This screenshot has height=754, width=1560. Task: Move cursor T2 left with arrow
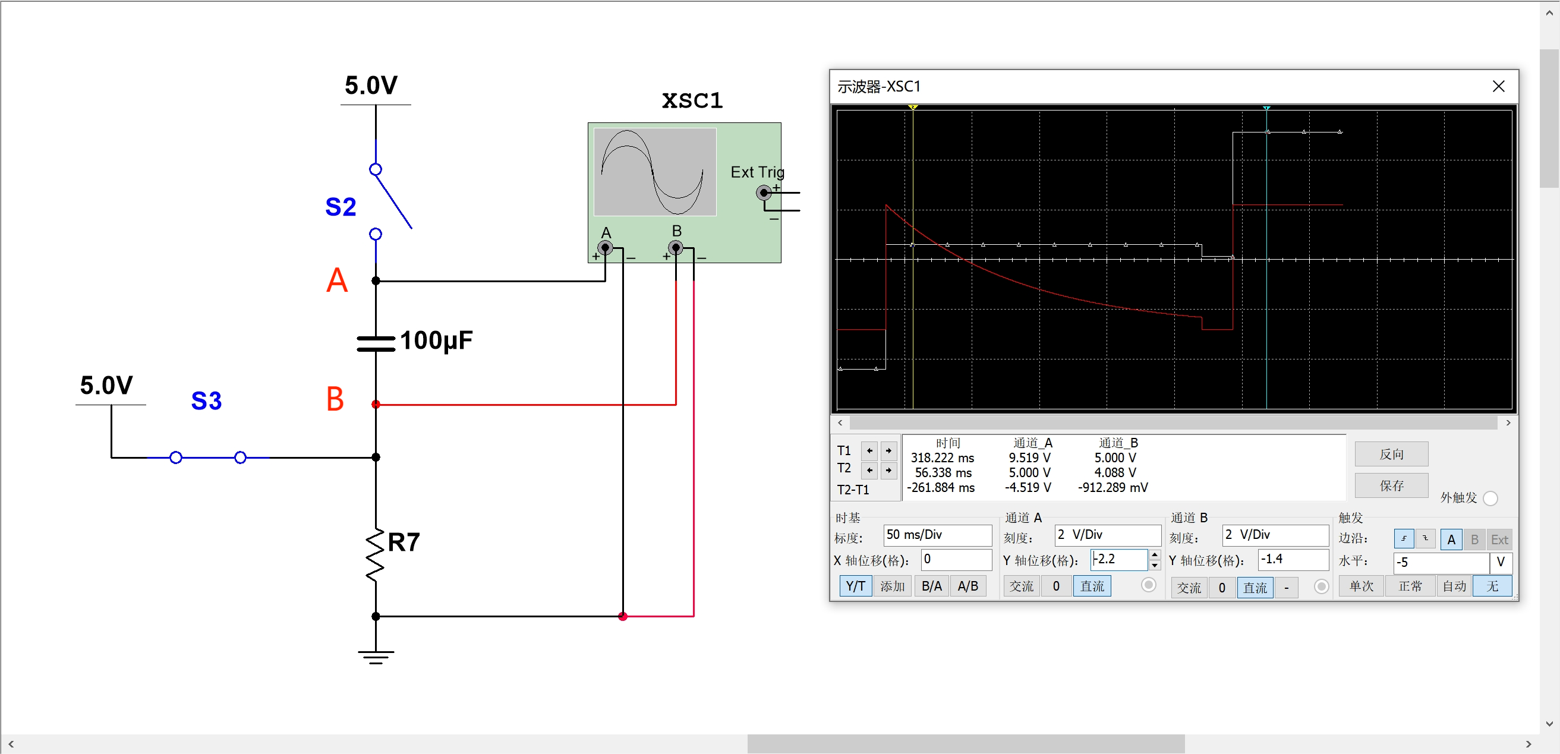(869, 470)
